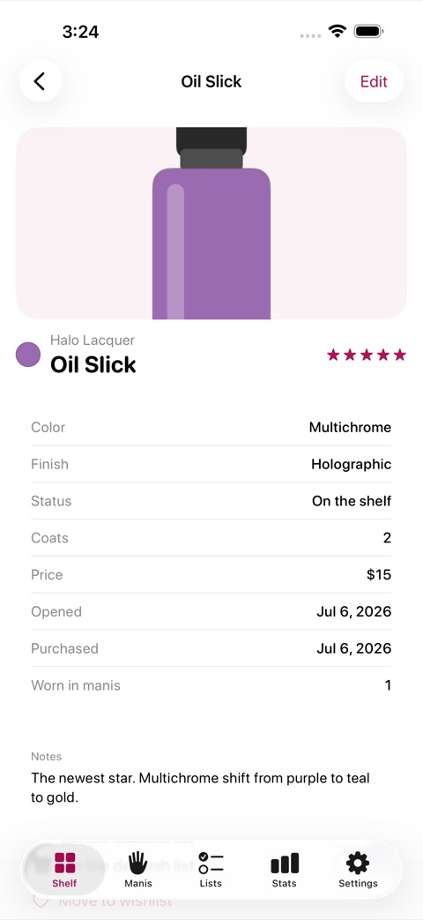
Task: Tap the Opened date Jul 6, 2026
Action: click(354, 611)
